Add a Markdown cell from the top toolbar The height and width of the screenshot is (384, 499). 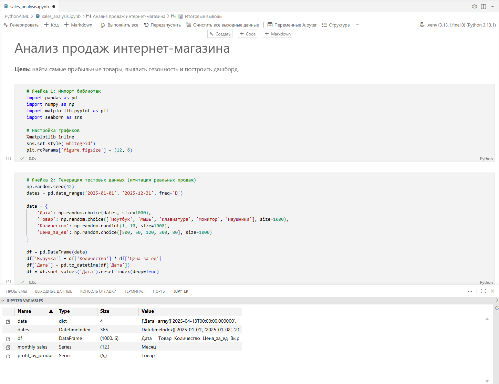78,25
